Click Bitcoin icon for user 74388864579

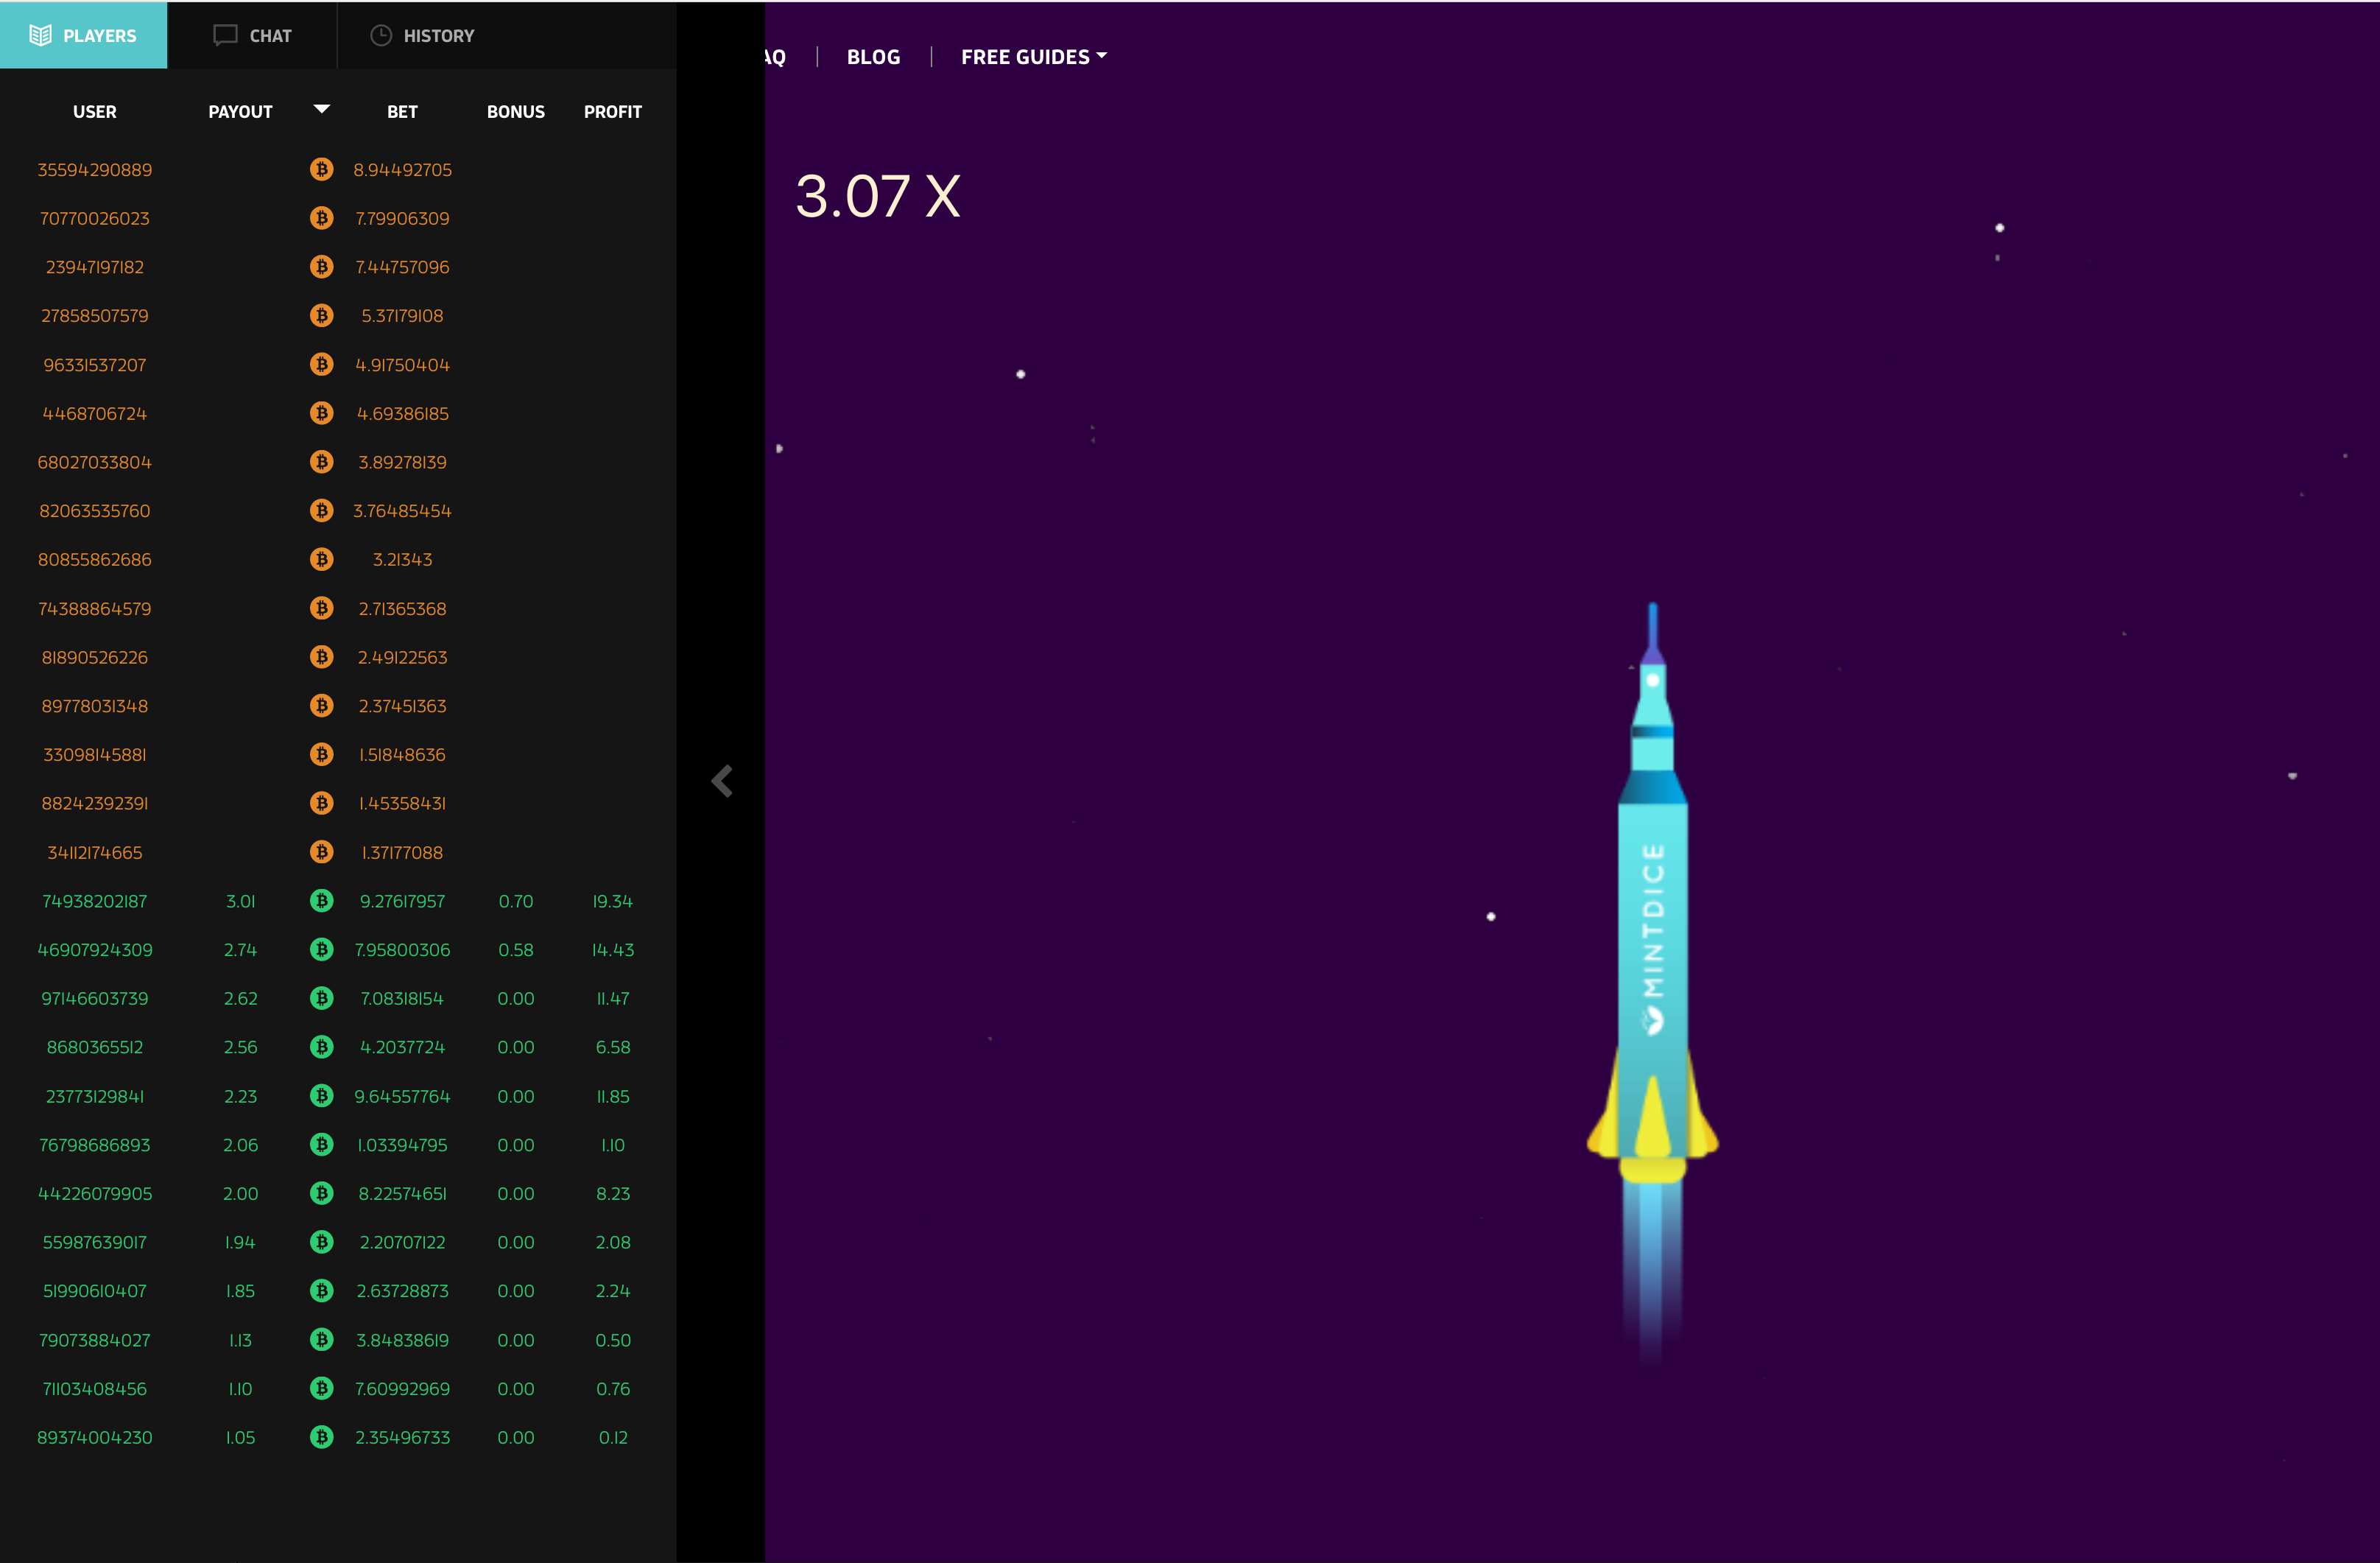point(321,608)
